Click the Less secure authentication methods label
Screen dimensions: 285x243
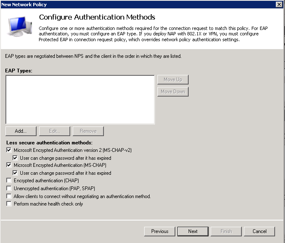[49, 143]
